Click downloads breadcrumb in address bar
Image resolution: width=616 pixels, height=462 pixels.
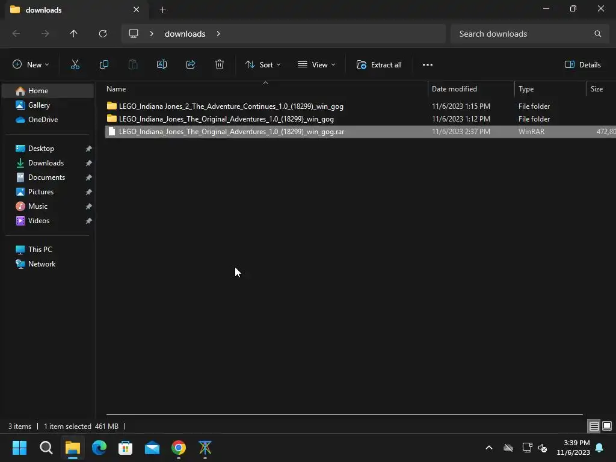tap(185, 34)
